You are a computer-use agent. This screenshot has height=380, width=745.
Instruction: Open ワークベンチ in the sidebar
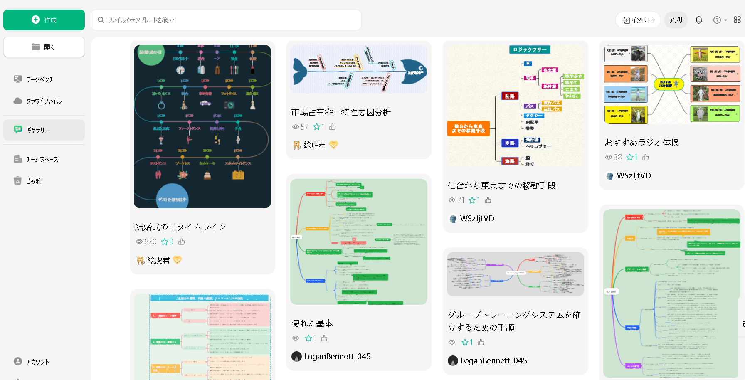point(44,79)
